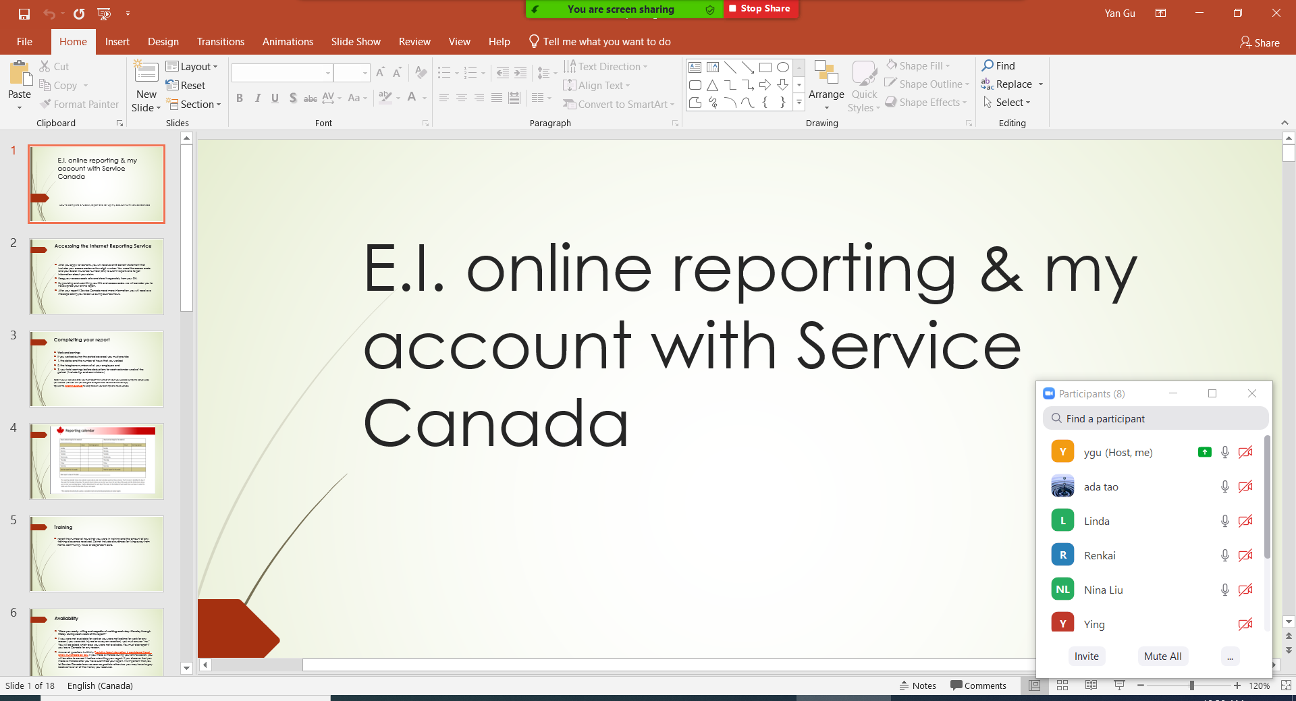Screen dimensions: 1296x701
Task: Click the Stop Share button
Action: pyautogui.click(x=760, y=9)
